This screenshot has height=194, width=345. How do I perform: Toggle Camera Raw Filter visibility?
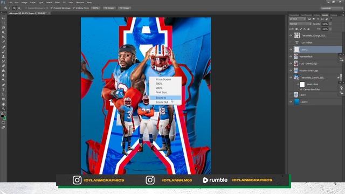click(301, 89)
